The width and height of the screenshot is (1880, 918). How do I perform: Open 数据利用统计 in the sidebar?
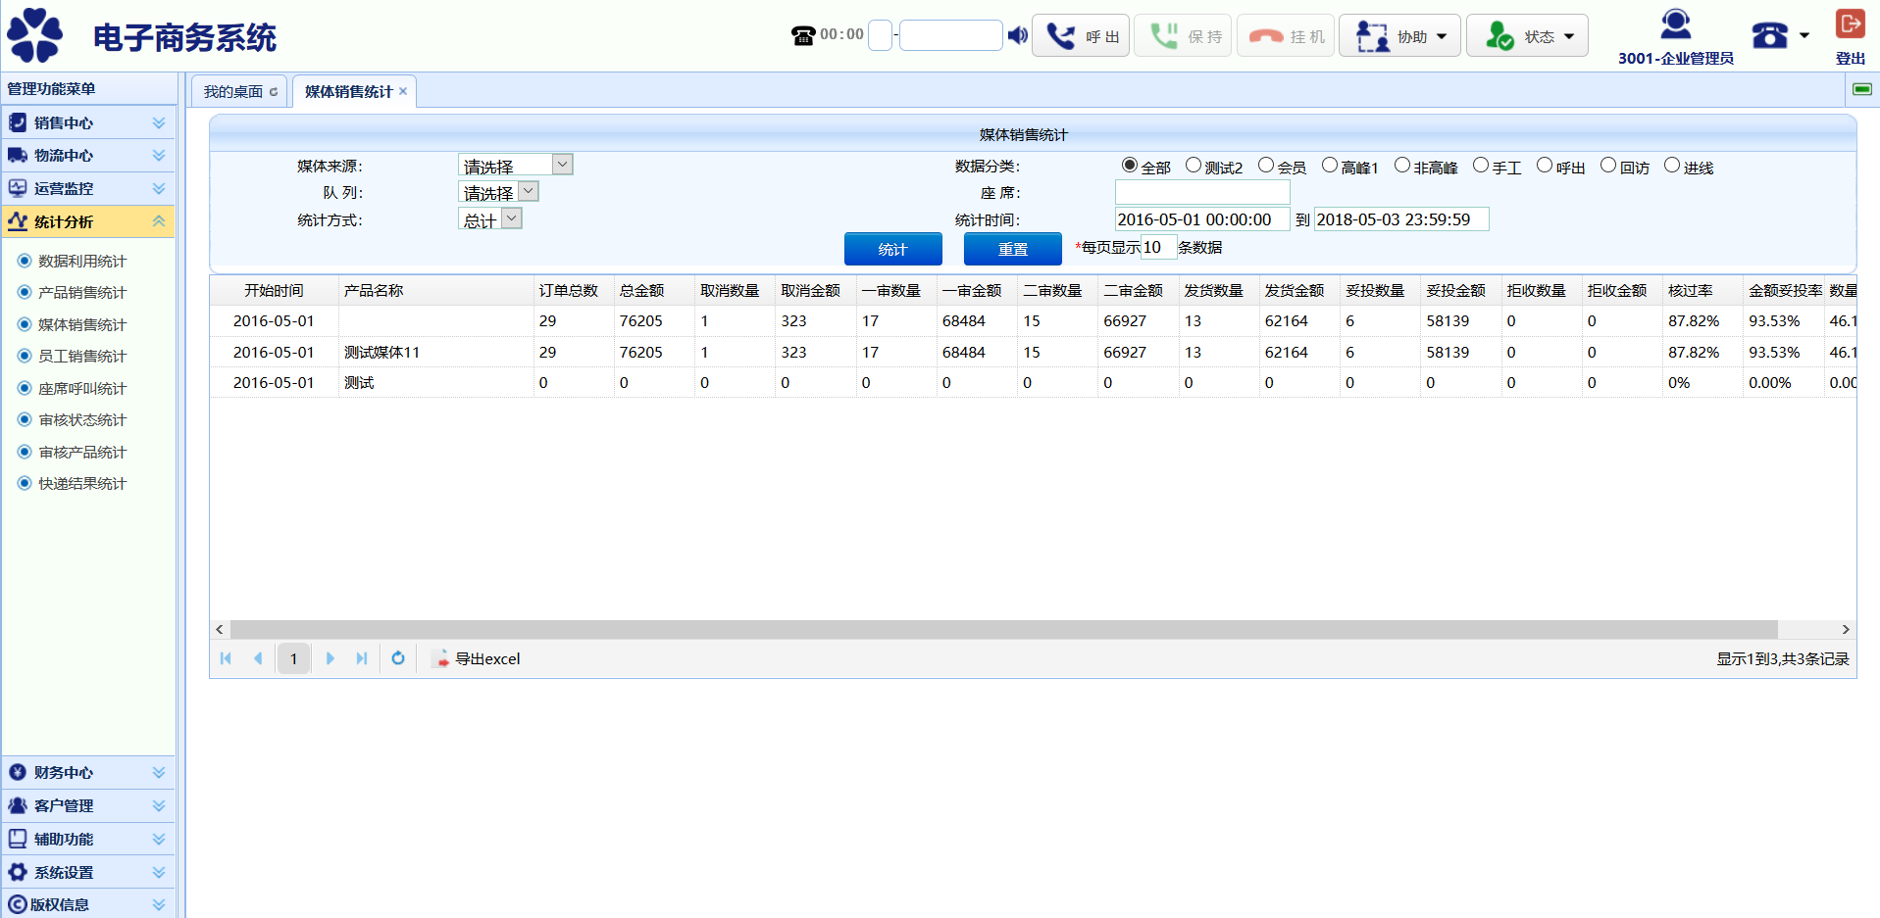[x=82, y=261]
